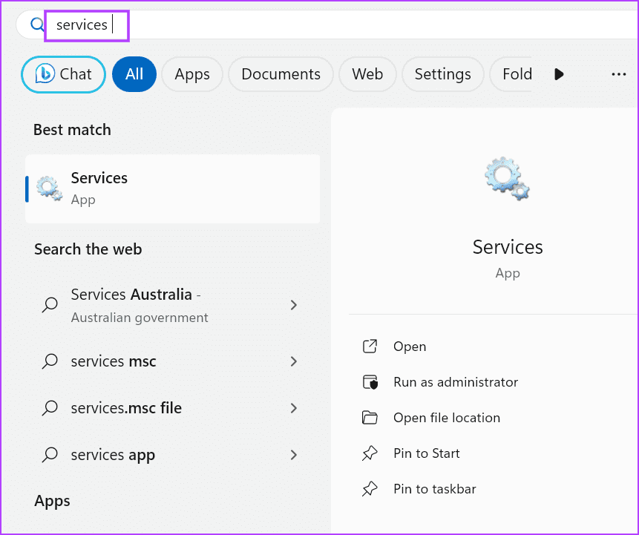Click the Open file location folder icon
The height and width of the screenshot is (535, 639).
click(x=370, y=418)
